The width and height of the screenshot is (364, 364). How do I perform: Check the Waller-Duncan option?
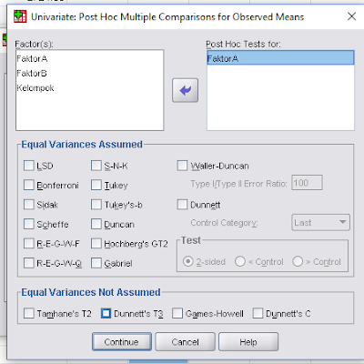pos(182,166)
